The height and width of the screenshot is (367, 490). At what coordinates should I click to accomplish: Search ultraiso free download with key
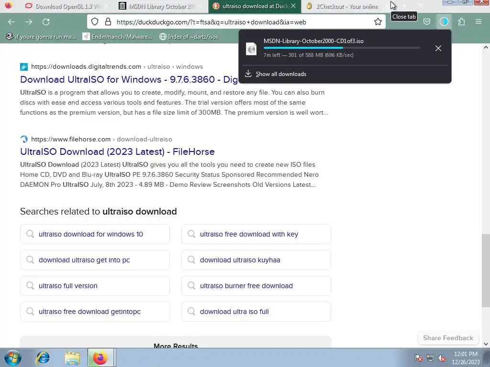[x=256, y=234]
